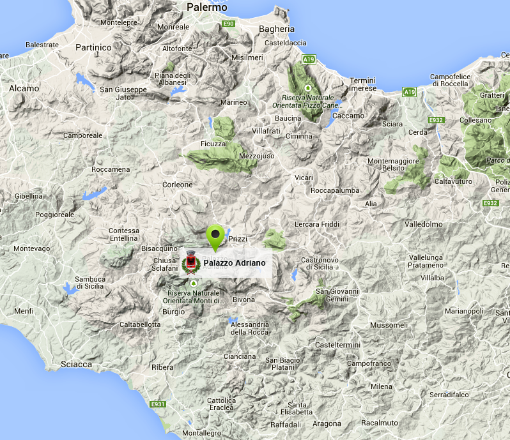Select the Bagheria city label
Viewport: 510px width, 440px height.
coord(277,29)
